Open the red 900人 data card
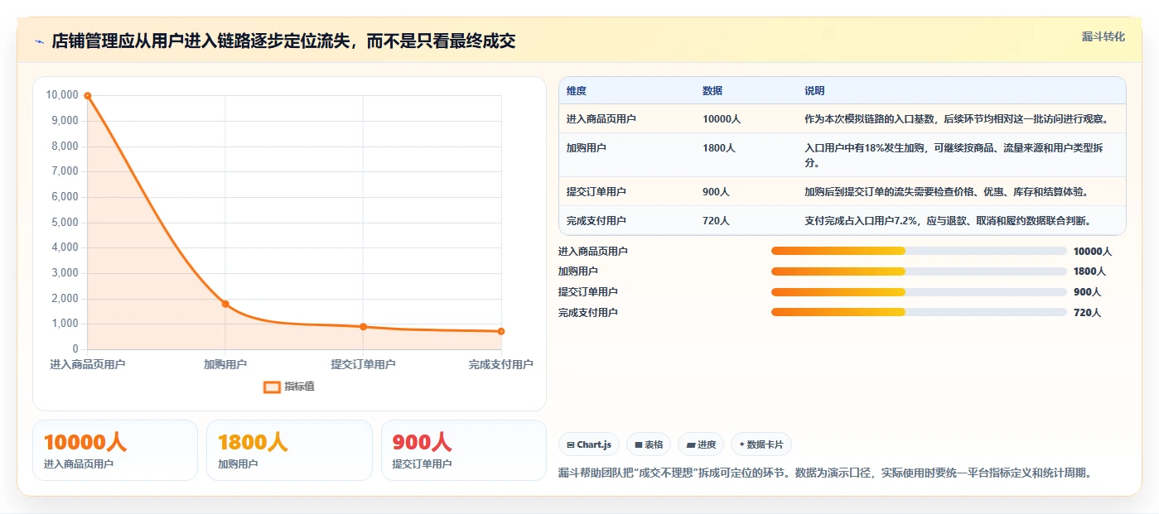The image size is (1159, 514). tap(463, 450)
